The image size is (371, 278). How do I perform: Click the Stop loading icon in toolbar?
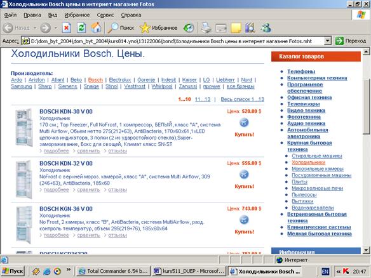[67, 28]
